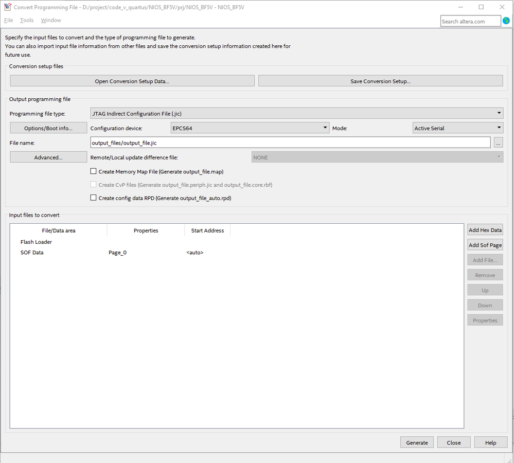
Task: Click the globe icon next to search box
Action: click(506, 21)
